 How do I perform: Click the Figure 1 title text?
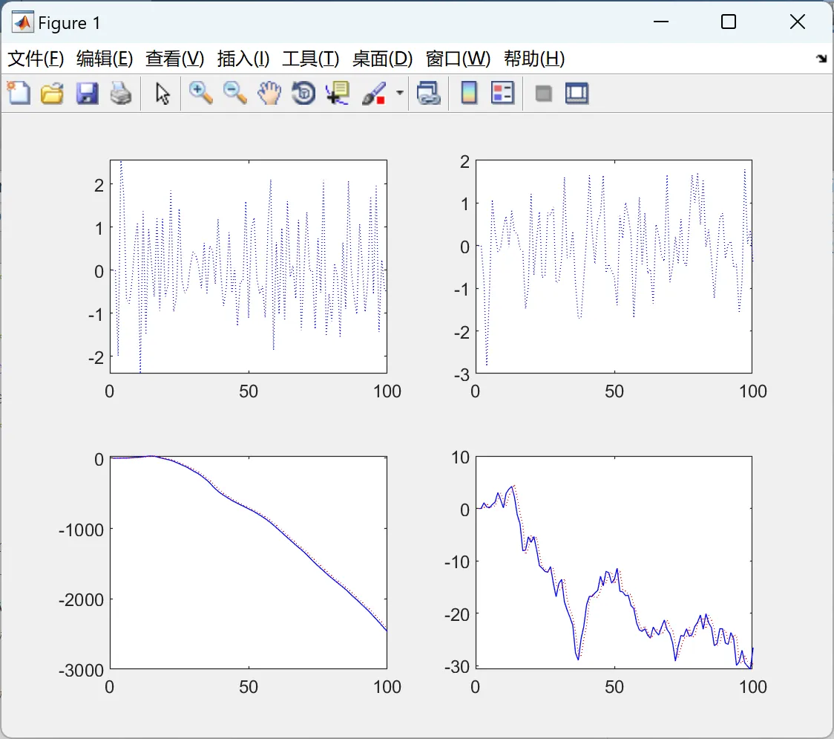click(68, 23)
